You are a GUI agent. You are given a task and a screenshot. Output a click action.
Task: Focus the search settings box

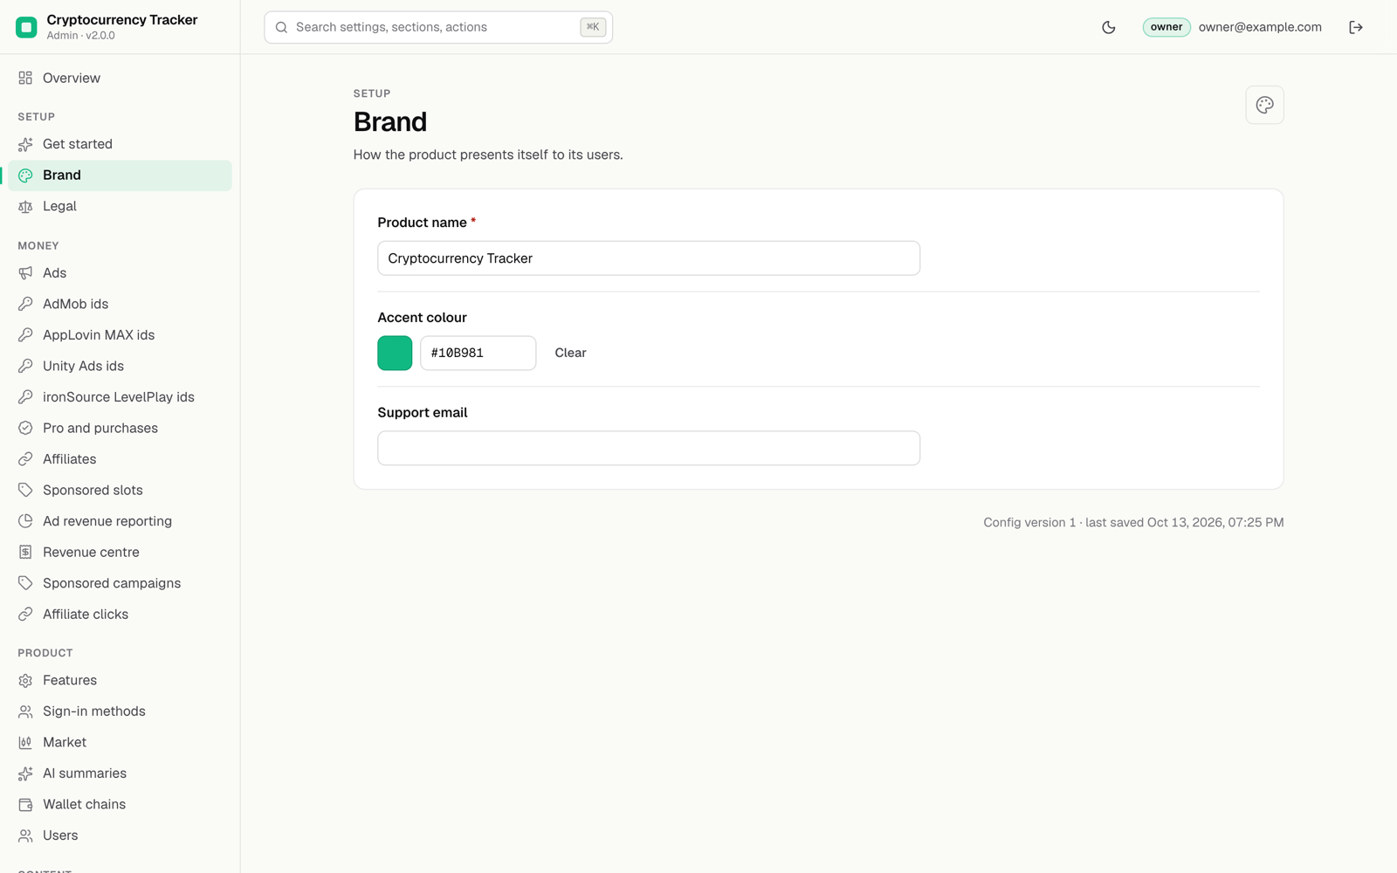point(438,27)
